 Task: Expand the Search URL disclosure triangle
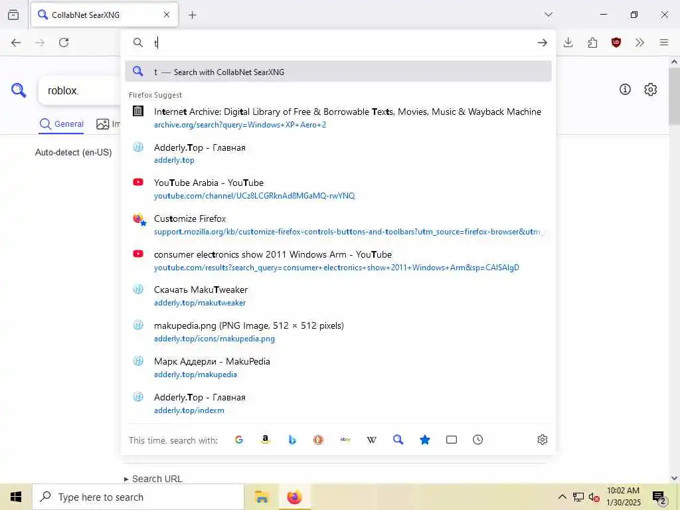126,479
